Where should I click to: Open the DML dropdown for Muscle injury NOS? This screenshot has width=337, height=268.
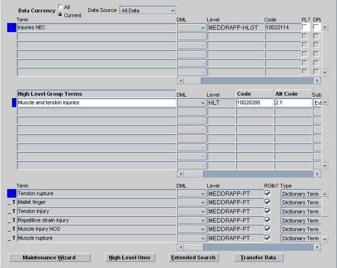click(x=192, y=229)
